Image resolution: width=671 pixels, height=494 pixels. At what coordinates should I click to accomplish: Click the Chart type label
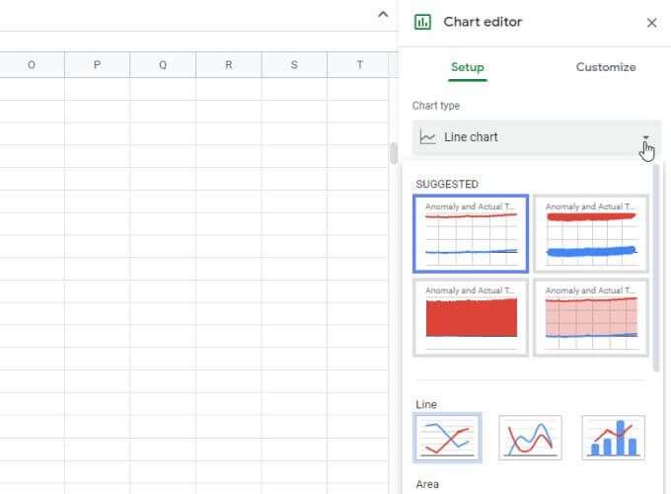tap(435, 106)
